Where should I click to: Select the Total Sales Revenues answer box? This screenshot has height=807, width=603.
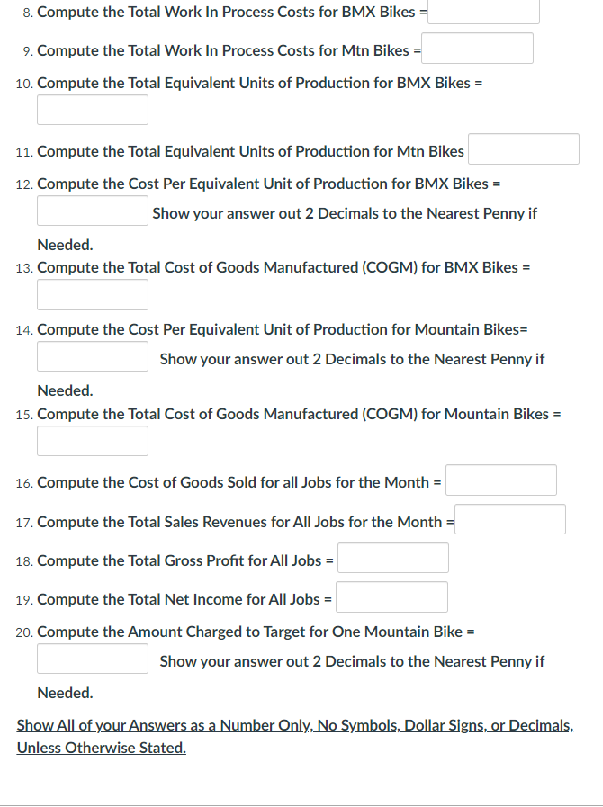point(510,518)
